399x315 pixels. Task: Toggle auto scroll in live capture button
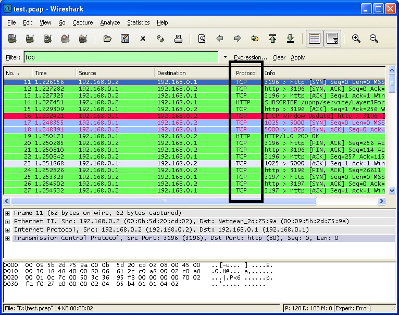pyautogui.click(x=333, y=39)
